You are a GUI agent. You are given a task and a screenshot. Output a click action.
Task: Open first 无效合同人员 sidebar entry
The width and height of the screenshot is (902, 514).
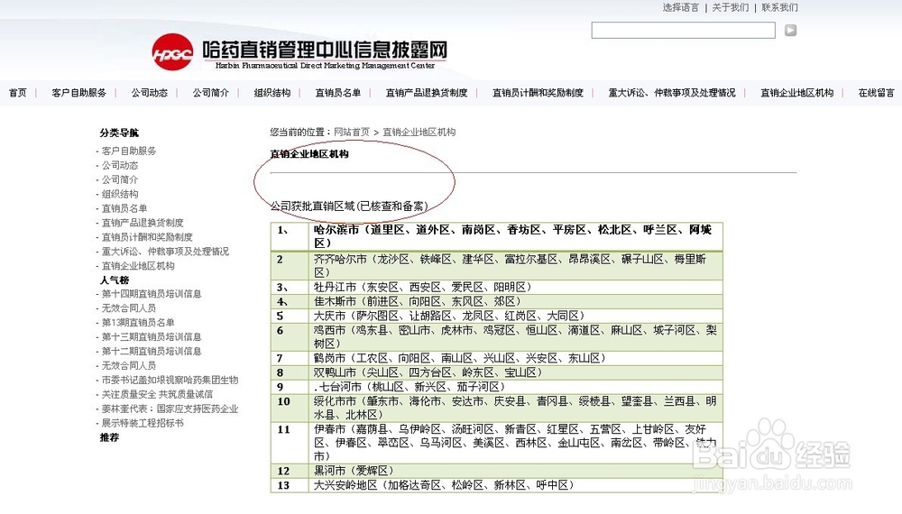tap(129, 308)
